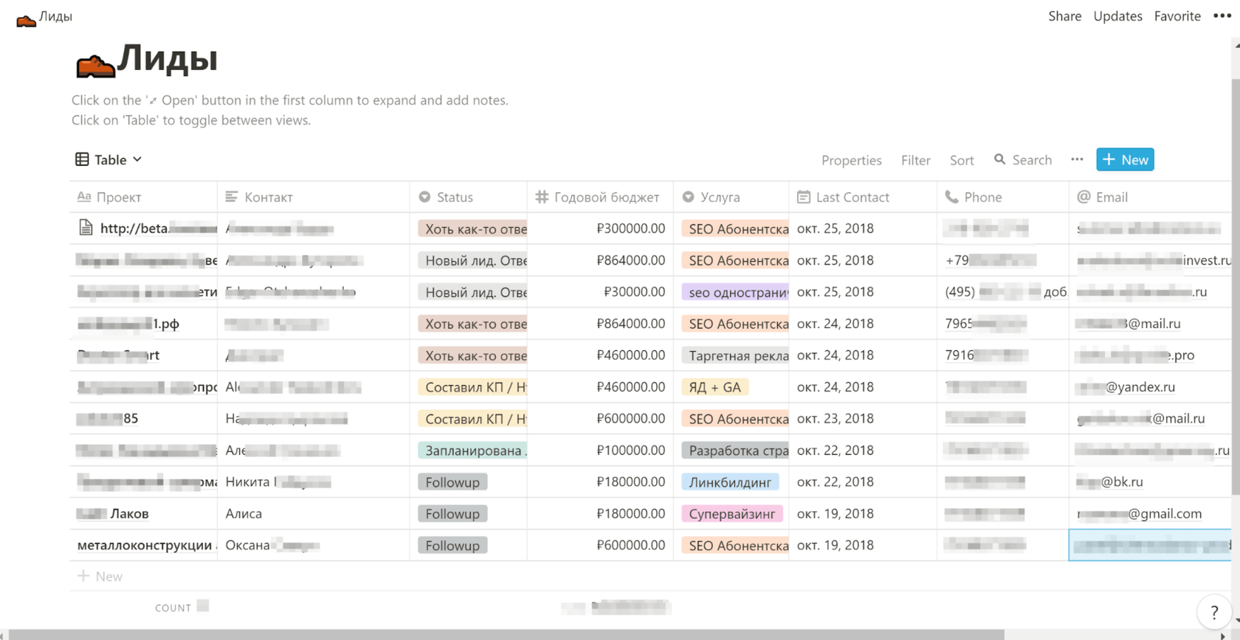The width and height of the screenshot is (1240, 640).
Task: Click the boot emoji page icon beside title
Action: pyautogui.click(x=95, y=65)
